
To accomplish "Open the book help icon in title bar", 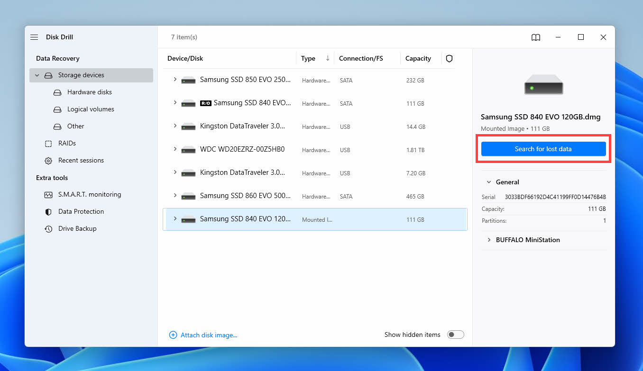I will point(536,37).
